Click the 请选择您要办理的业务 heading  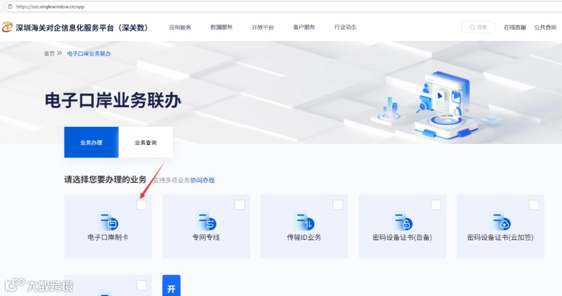tap(105, 180)
